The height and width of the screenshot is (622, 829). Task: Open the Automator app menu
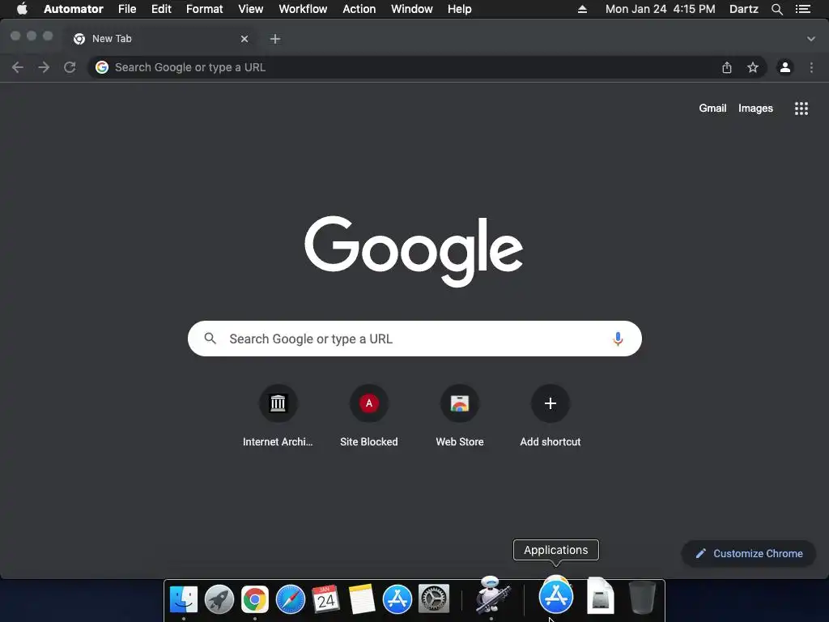click(x=74, y=9)
